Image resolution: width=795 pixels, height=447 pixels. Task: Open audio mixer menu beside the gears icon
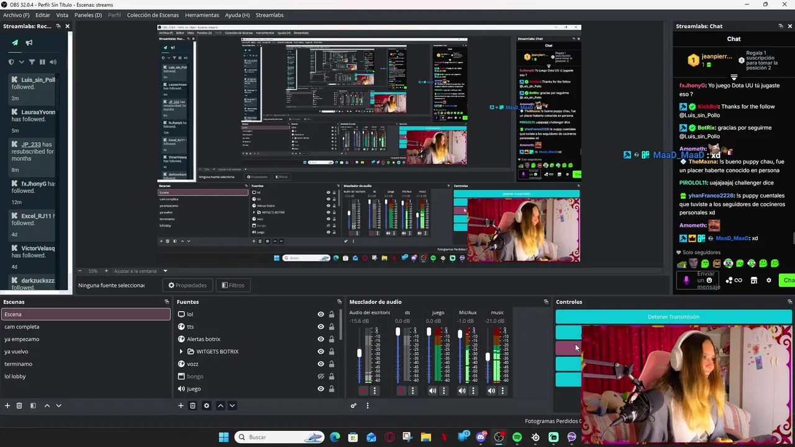point(367,405)
